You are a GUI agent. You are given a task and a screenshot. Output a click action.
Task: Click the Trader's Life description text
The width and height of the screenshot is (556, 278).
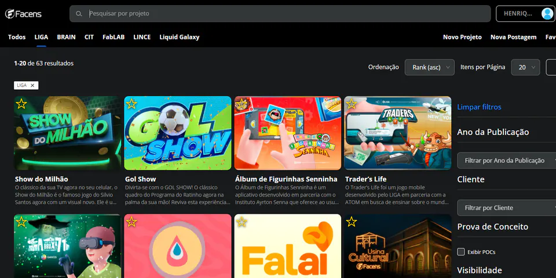pyautogui.click(x=397, y=195)
